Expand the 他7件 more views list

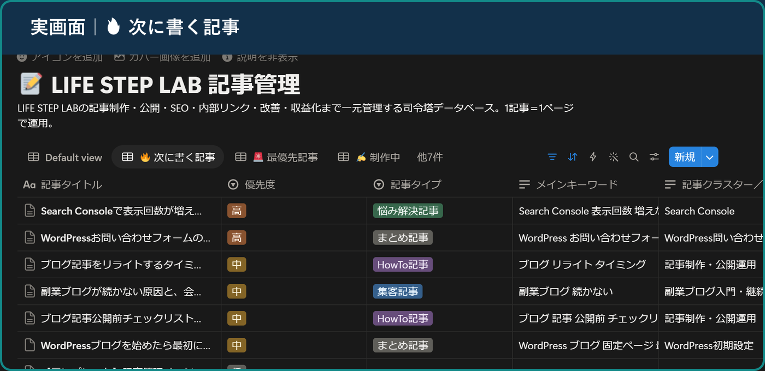coord(429,157)
